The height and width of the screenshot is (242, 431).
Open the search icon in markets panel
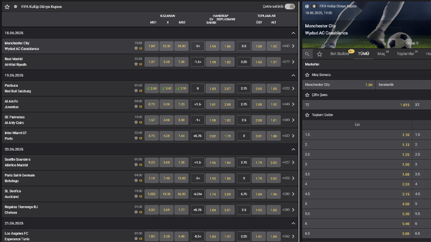coord(307,54)
